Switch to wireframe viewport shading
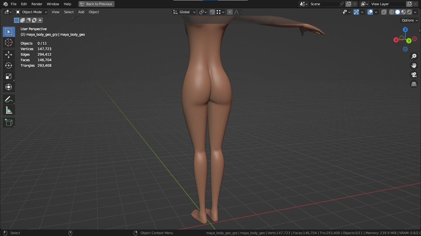421x236 pixels. pyautogui.click(x=392, y=12)
